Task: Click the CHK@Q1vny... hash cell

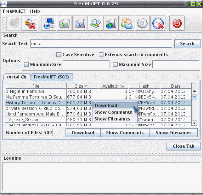Action: [144, 91]
